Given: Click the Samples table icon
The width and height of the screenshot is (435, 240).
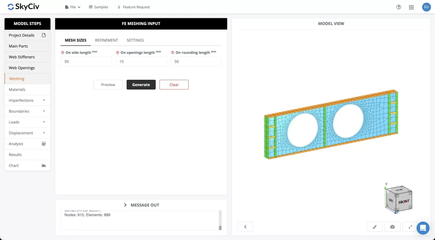Looking at the screenshot, I should (90, 7).
